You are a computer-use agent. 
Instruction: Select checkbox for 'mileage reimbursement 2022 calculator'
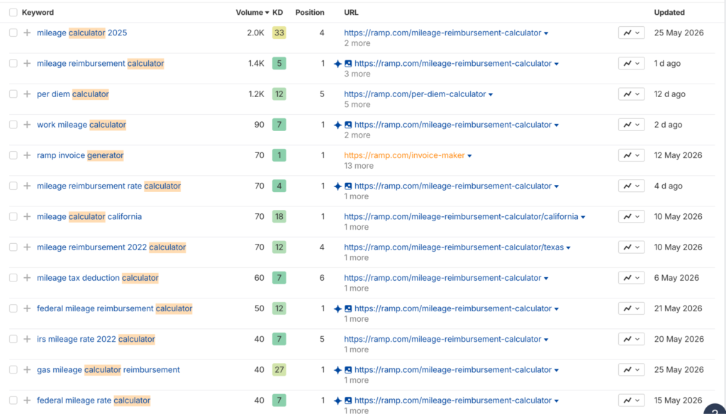pyautogui.click(x=13, y=247)
